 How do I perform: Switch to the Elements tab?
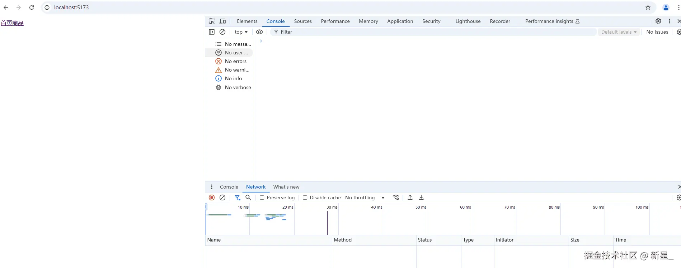(x=247, y=21)
